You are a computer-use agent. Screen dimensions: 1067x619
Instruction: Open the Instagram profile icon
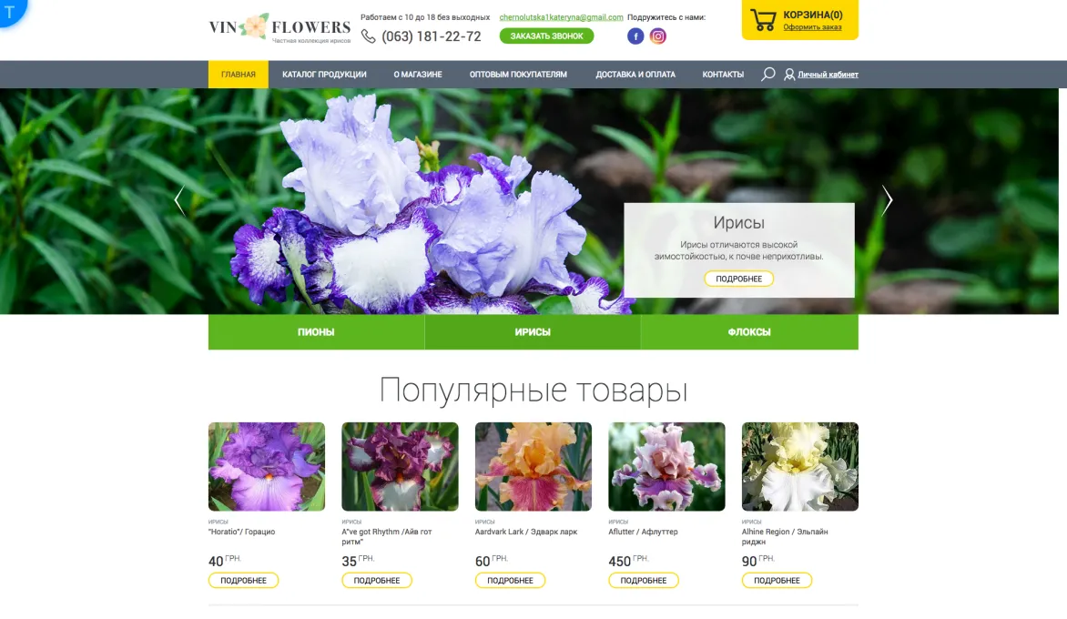coord(657,36)
